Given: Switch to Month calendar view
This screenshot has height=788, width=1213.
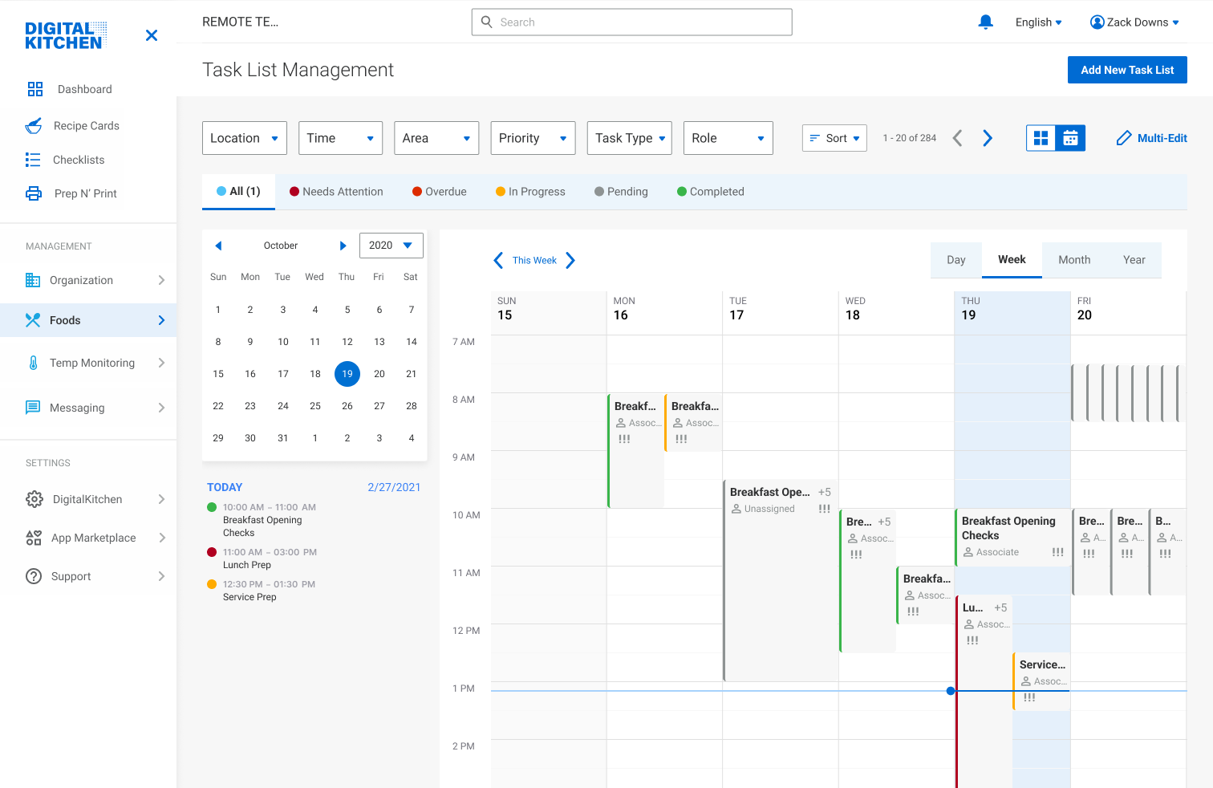Looking at the screenshot, I should 1073,260.
